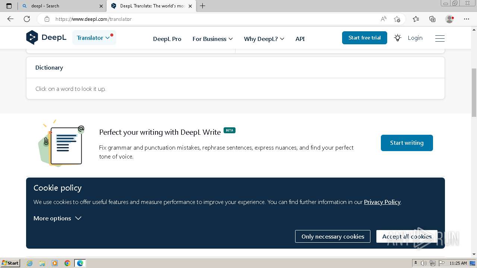Click the DeepL Write document illustration
The image size is (477, 268).
click(61, 143)
